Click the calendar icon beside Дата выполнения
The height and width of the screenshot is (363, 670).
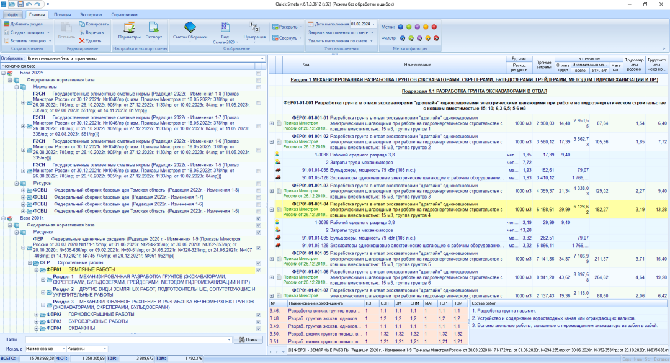(x=311, y=24)
